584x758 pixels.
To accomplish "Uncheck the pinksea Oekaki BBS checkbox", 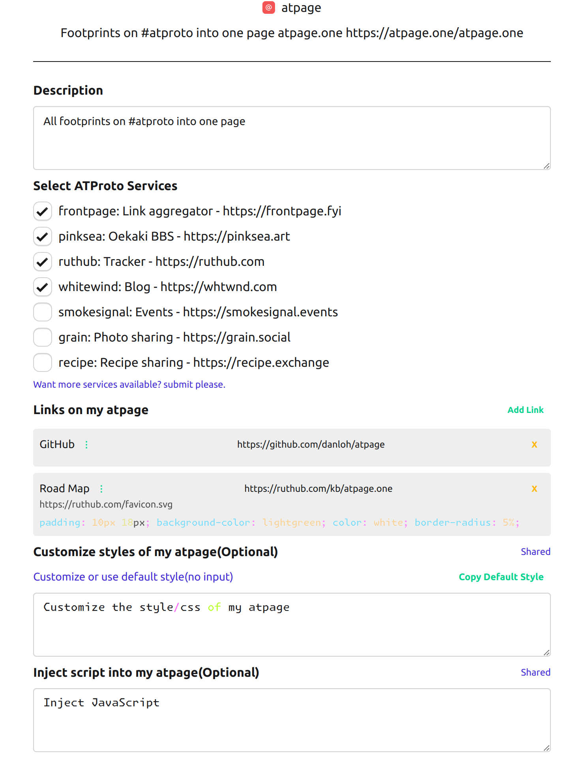I will point(43,237).
